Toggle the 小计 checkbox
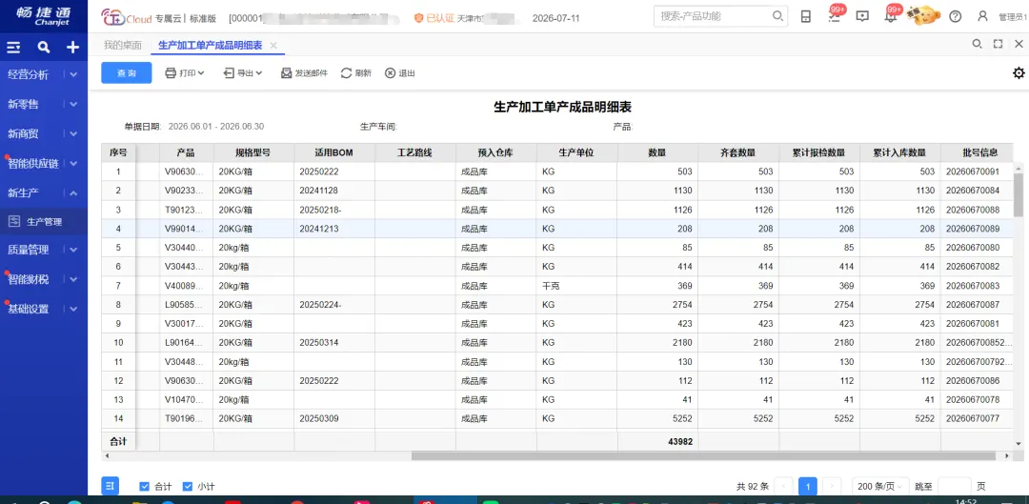The width and height of the screenshot is (1029, 504). pyautogui.click(x=188, y=486)
